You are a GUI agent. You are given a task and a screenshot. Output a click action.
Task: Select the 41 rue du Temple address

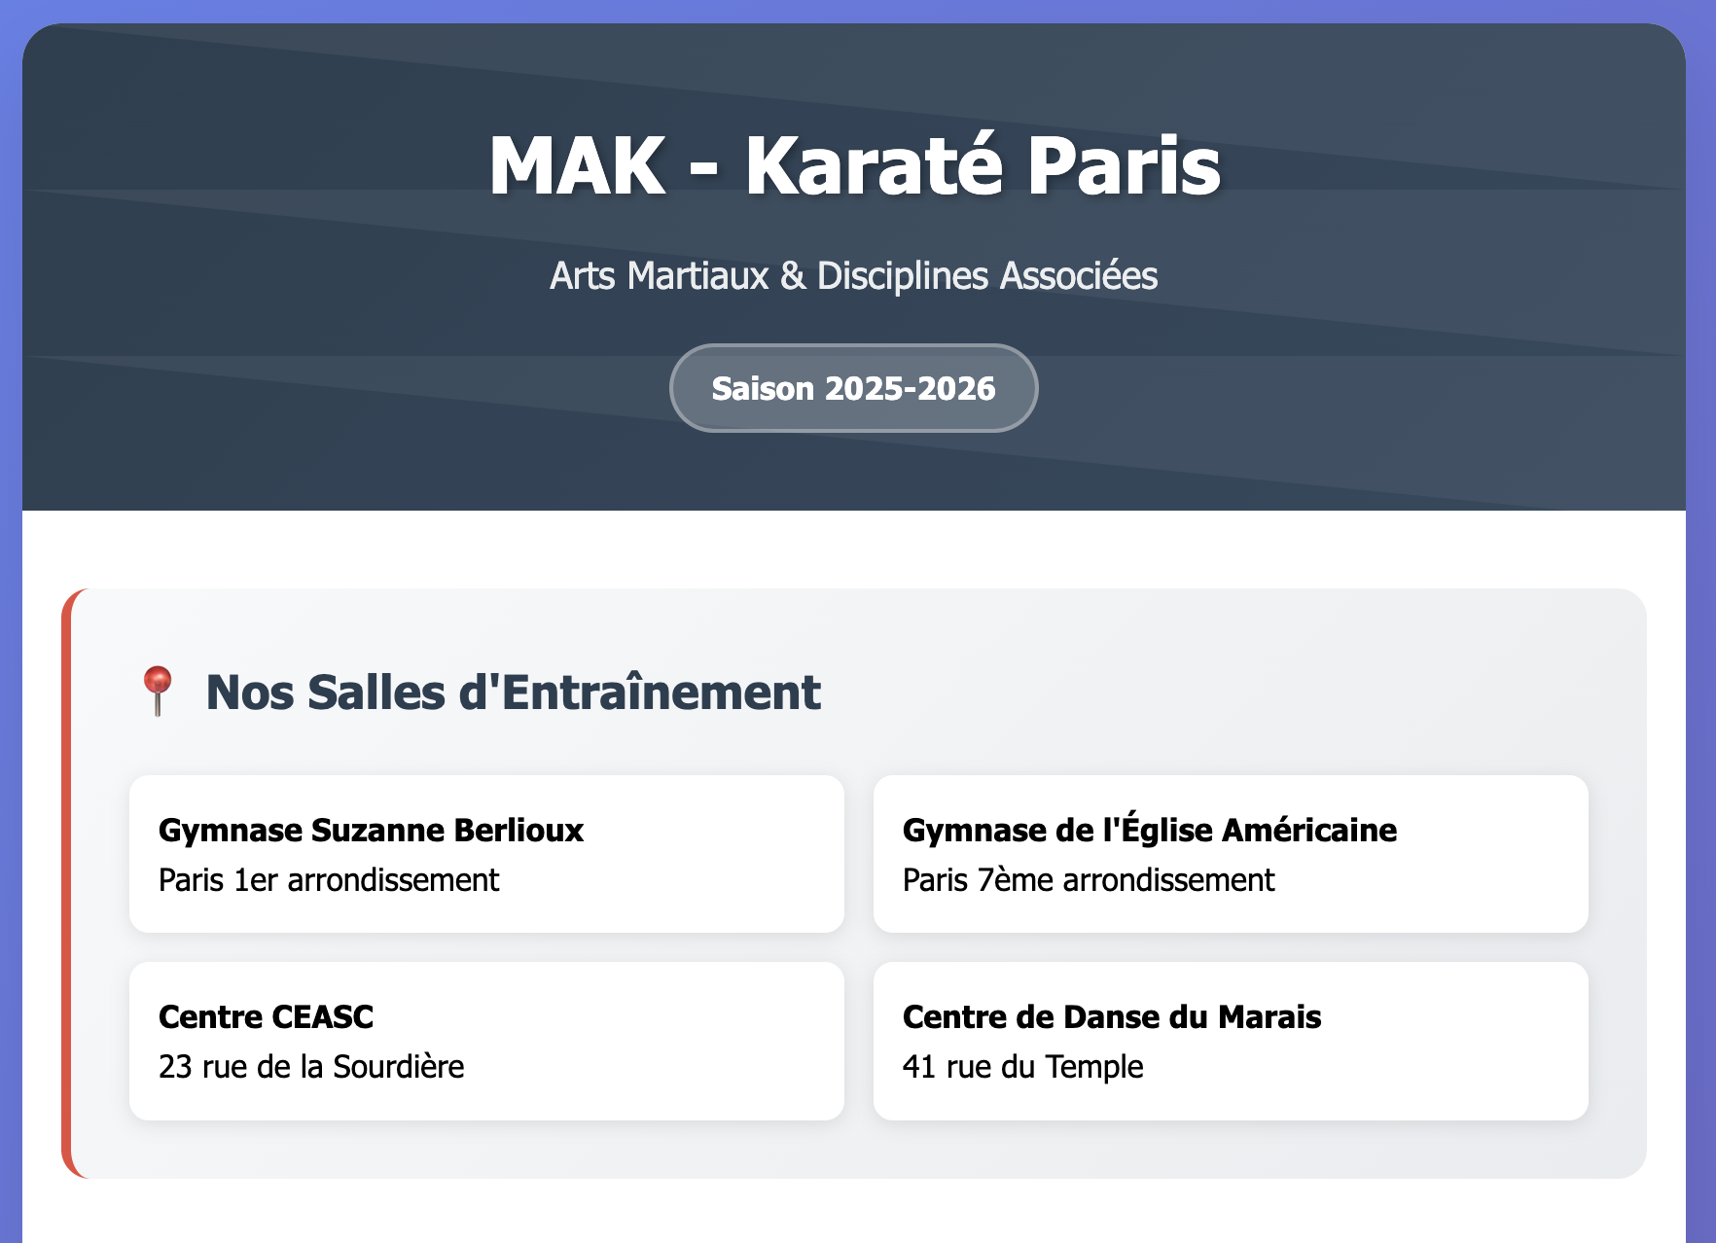pos(1021,1066)
